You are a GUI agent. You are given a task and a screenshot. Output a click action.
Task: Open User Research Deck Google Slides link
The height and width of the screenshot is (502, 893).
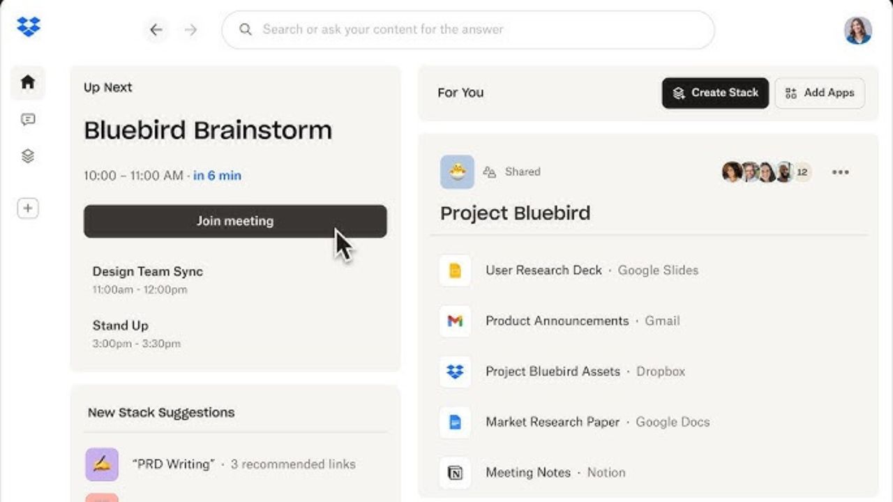(x=543, y=271)
